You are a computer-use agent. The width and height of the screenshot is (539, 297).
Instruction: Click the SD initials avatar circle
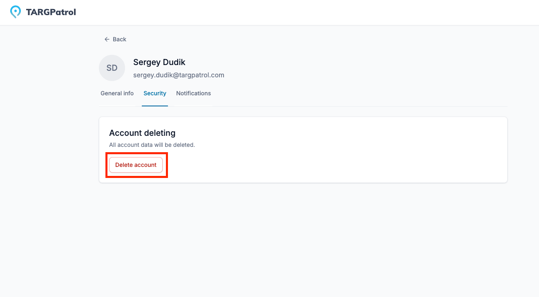[112, 68]
